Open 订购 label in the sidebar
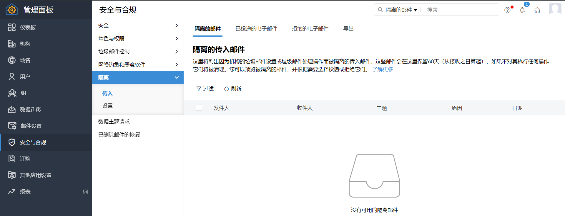 coord(25,159)
